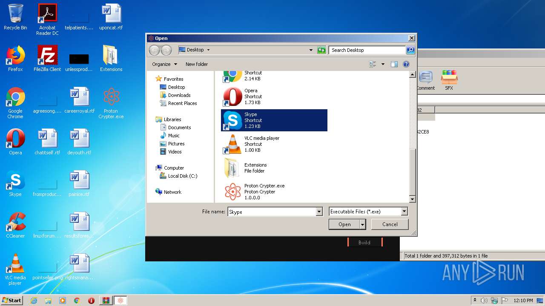Open Music library in navigation pane
The height and width of the screenshot is (306, 545).
point(174,136)
